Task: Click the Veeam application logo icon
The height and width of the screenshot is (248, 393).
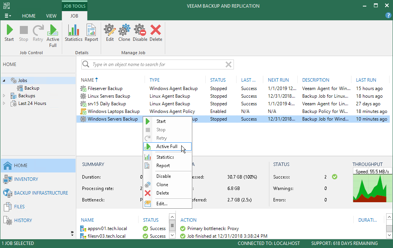Action: click(x=6, y=5)
